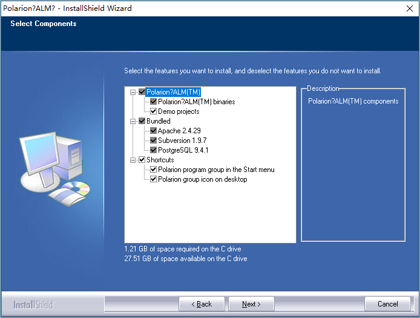Viewport: 420px width, 318px height.
Task: Toggle the PostgreSQL 9.4.1 checkbox
Action: click(x=153, y=150)
